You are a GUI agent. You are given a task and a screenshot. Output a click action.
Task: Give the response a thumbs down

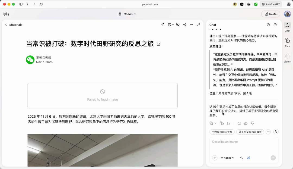253,123
